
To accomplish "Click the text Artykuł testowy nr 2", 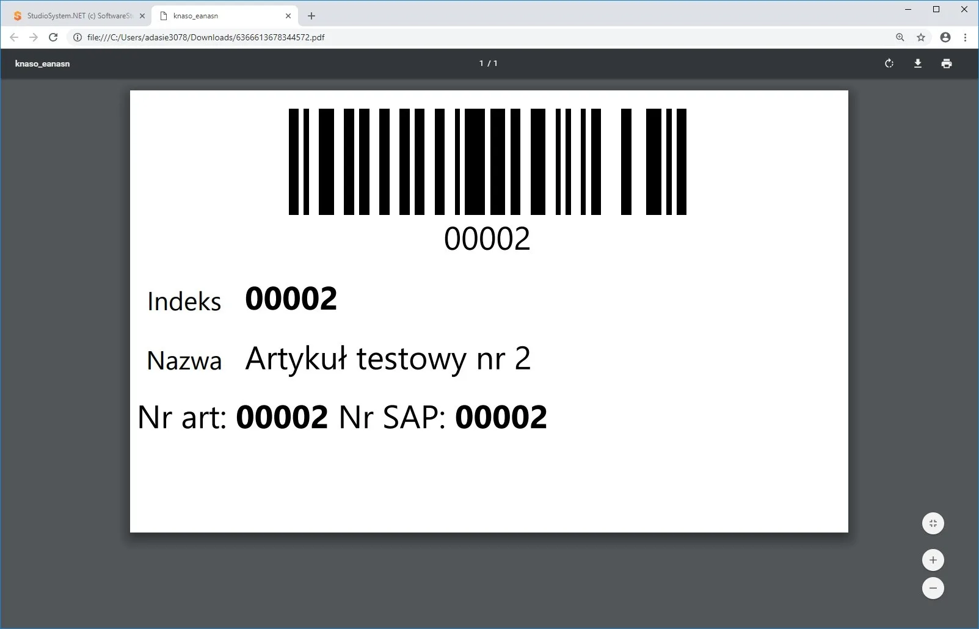I will 388,359.
